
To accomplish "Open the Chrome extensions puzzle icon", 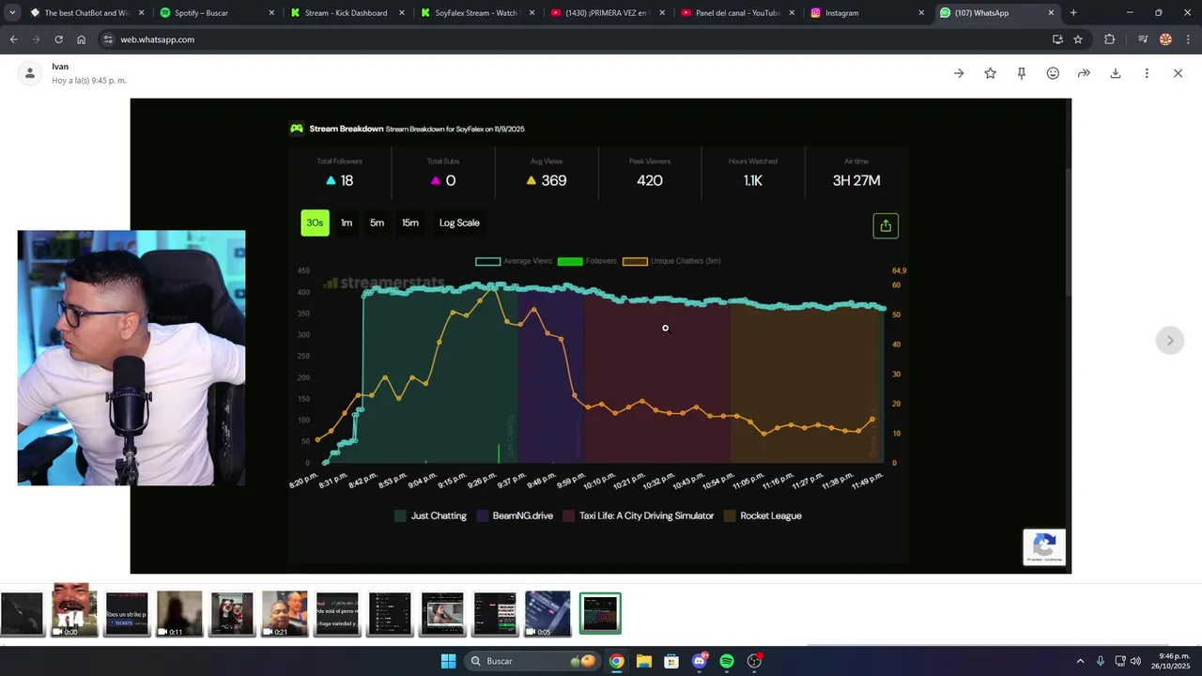I will [1109, 39].
